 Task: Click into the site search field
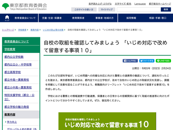click(139, 9)
